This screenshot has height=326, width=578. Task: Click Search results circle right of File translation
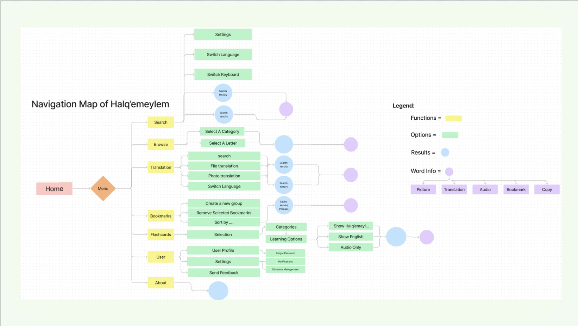(284, 165)
